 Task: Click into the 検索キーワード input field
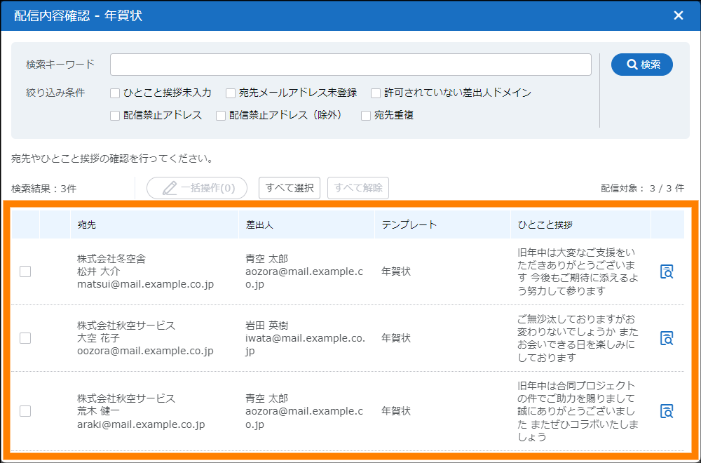tap(350, 65)
